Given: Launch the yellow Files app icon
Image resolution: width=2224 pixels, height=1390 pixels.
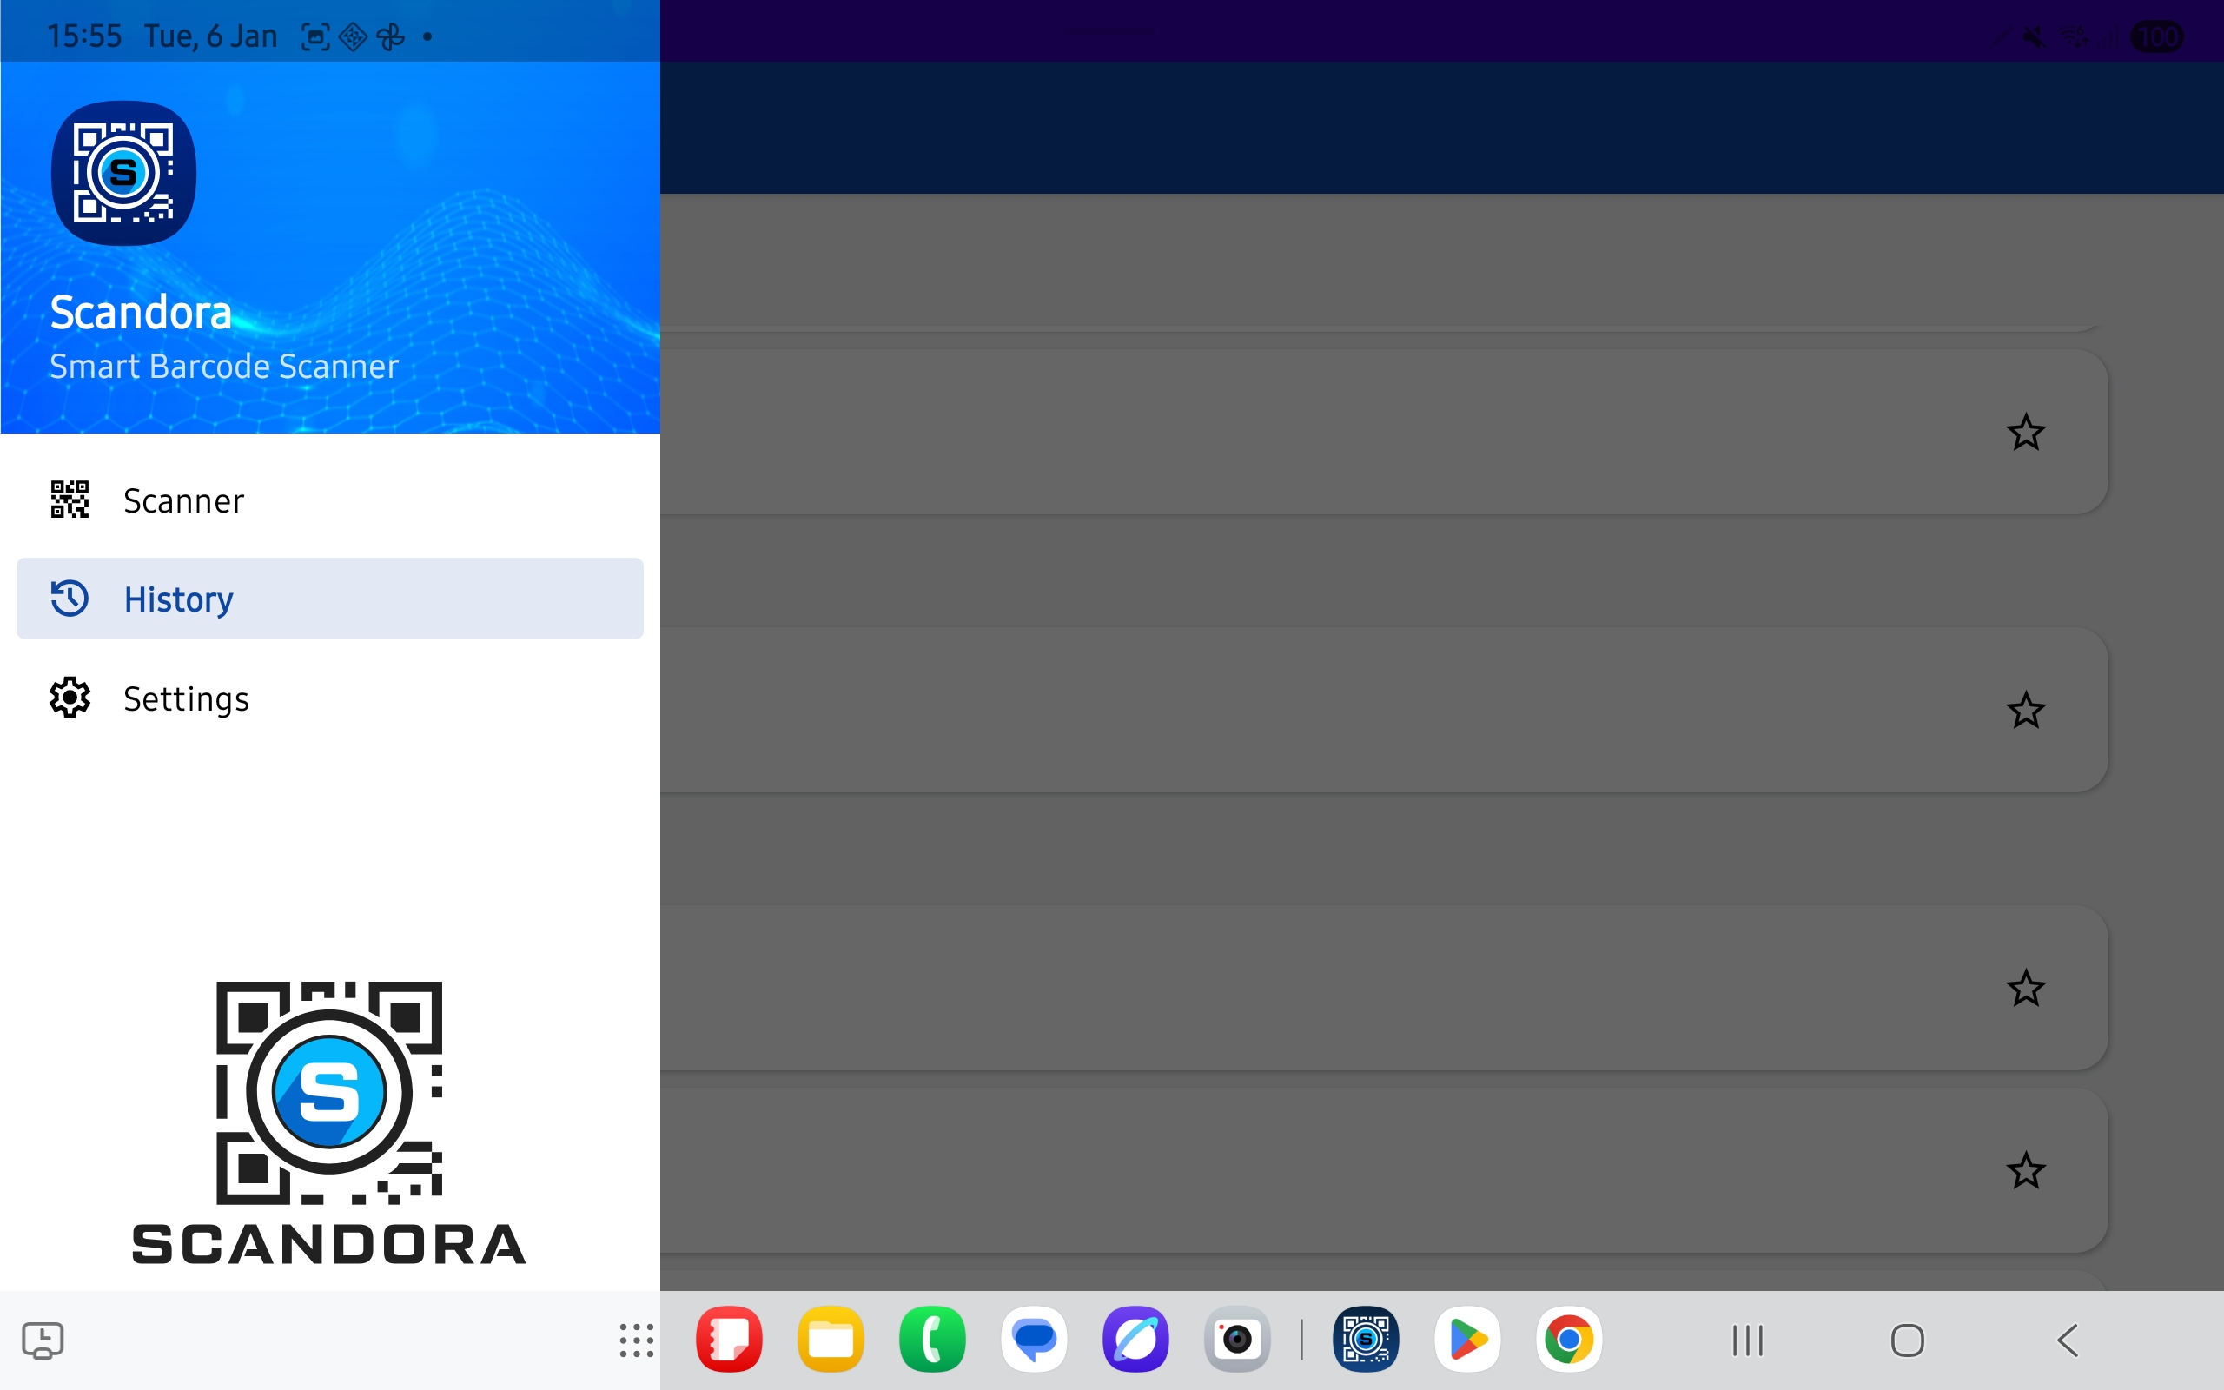Looking at the screenshot, I should coord(831,1340).
